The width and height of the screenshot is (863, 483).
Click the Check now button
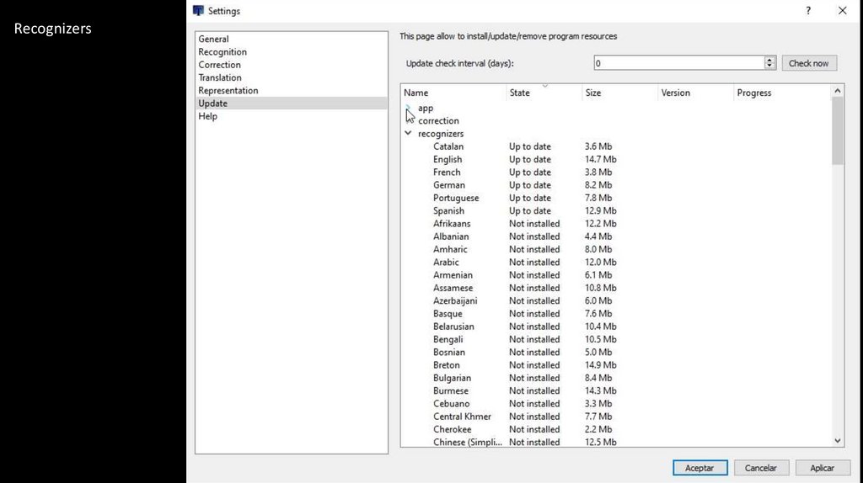[809, 63]
